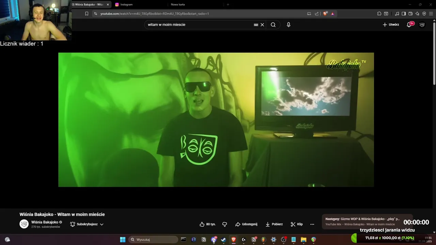Open the music note media control icon
Screen dimensions: 436x245
397,14
